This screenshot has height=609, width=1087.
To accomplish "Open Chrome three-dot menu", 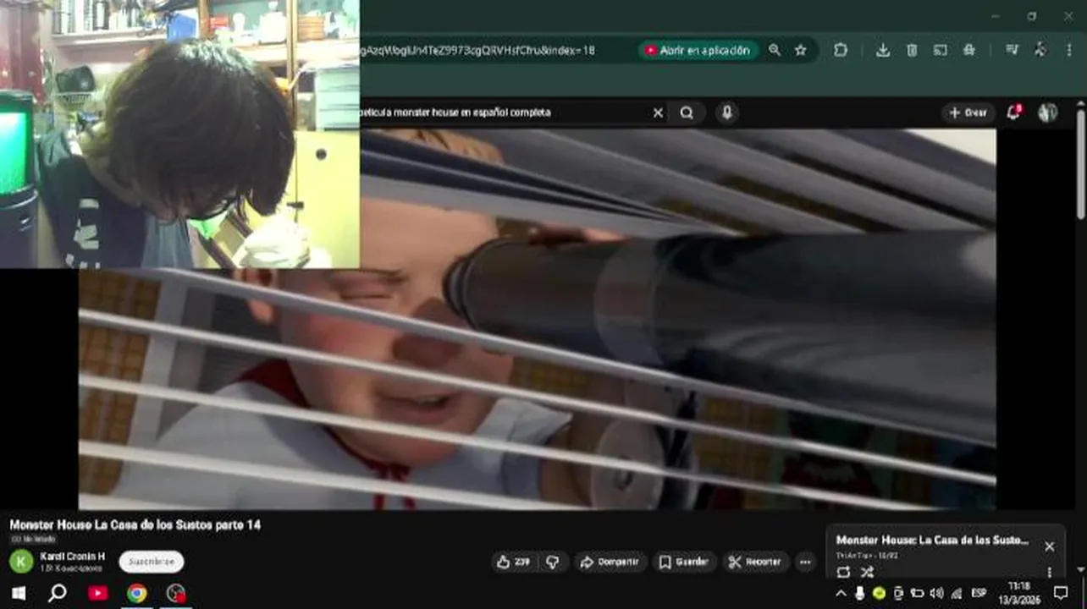I will click(1068, 51).
